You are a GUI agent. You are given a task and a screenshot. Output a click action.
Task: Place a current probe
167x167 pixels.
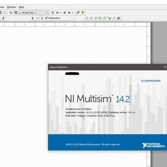coord(91,18)
